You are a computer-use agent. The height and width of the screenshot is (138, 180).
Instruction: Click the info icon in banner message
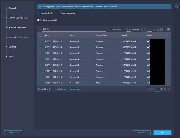click(x=40, y=6)
